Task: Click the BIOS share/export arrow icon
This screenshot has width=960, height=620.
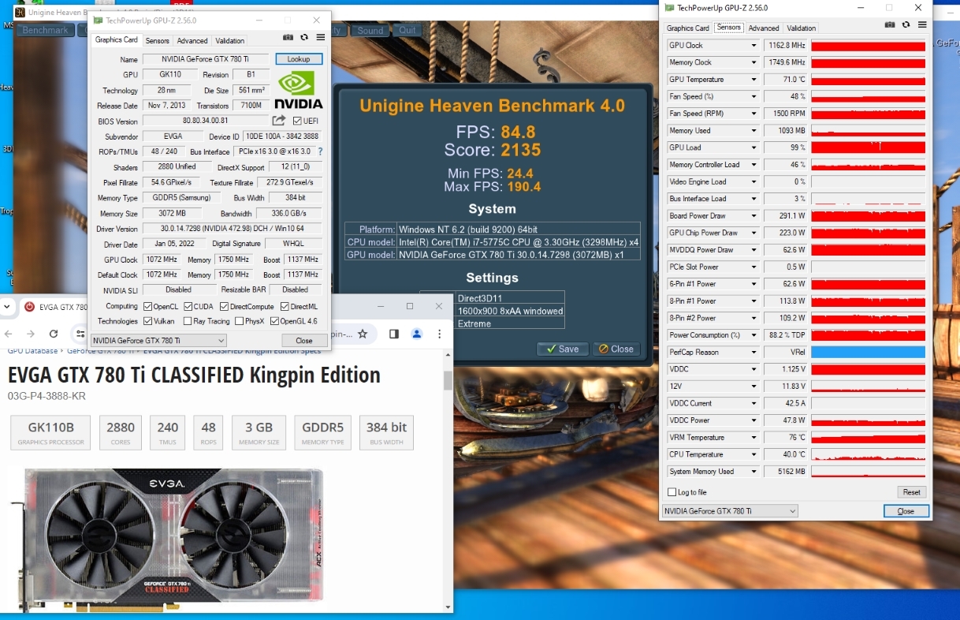Action: click(279, 121)
